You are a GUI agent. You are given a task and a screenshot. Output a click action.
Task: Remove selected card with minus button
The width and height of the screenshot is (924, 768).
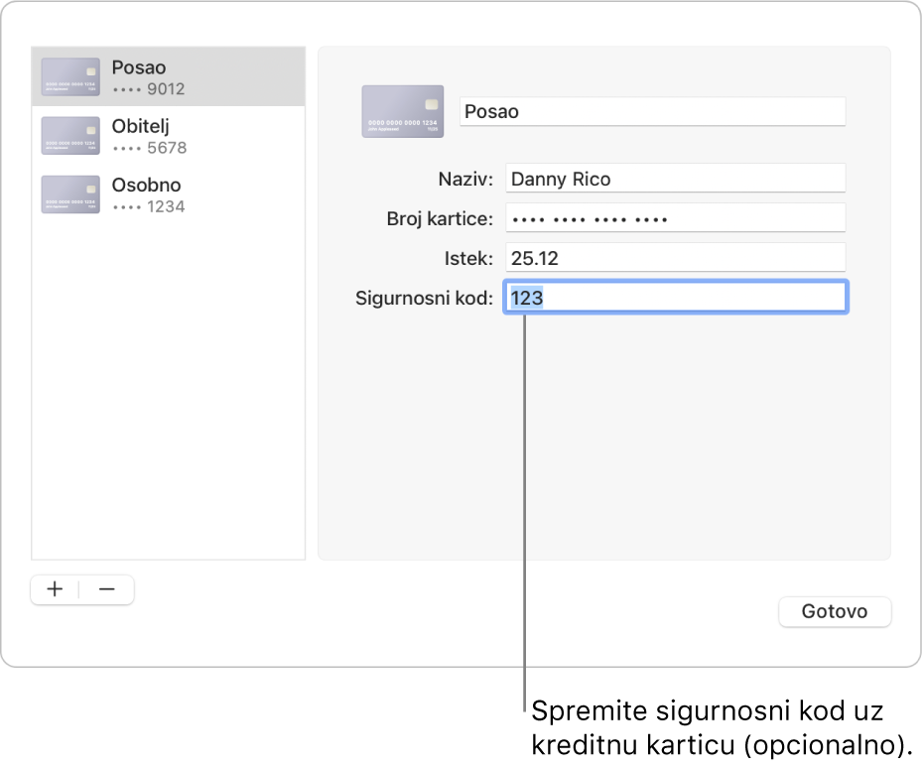click(x=106, y=589)
